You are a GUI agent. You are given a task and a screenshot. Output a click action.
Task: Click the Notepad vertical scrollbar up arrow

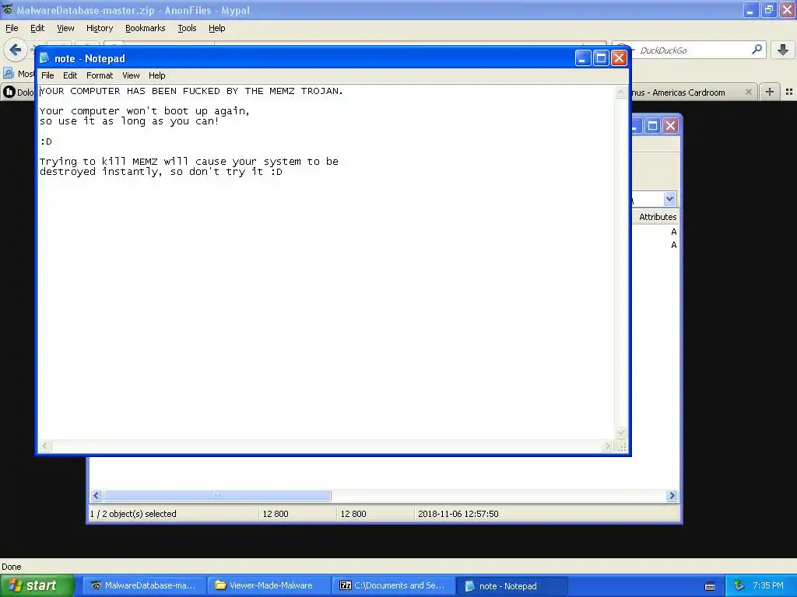620,93
